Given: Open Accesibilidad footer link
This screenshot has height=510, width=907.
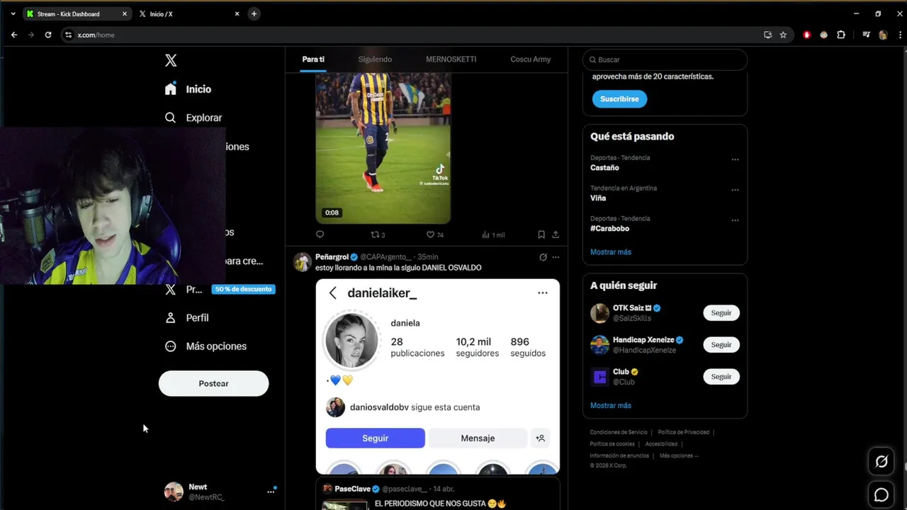Looking at the screenshot, I should point(661,444).
